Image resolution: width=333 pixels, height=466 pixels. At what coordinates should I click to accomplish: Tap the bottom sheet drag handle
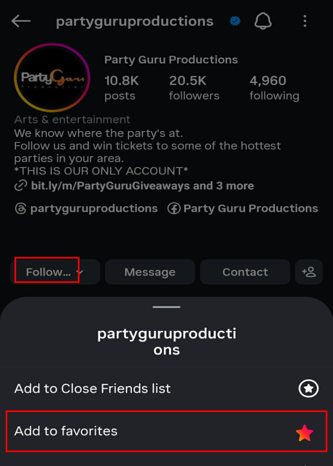point(166,307)
